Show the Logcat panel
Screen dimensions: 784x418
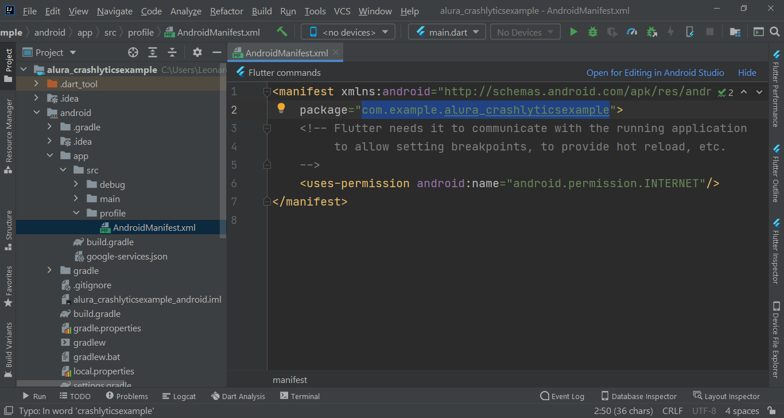[x=179, y=396]
